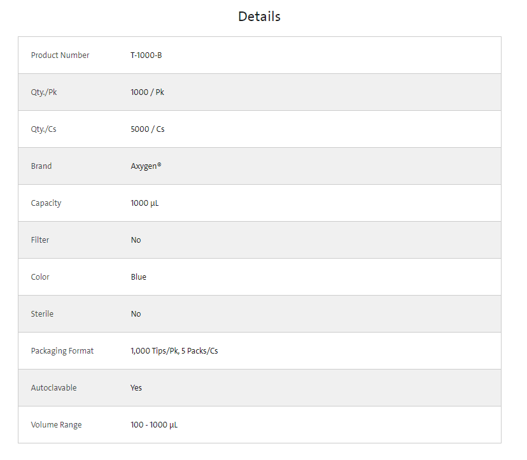This screenshot has height=460, width=527.
Task: Click the Sterile row label
Action: [42, 314]
